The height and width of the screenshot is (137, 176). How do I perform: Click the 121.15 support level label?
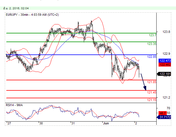[x=152, y=100]
